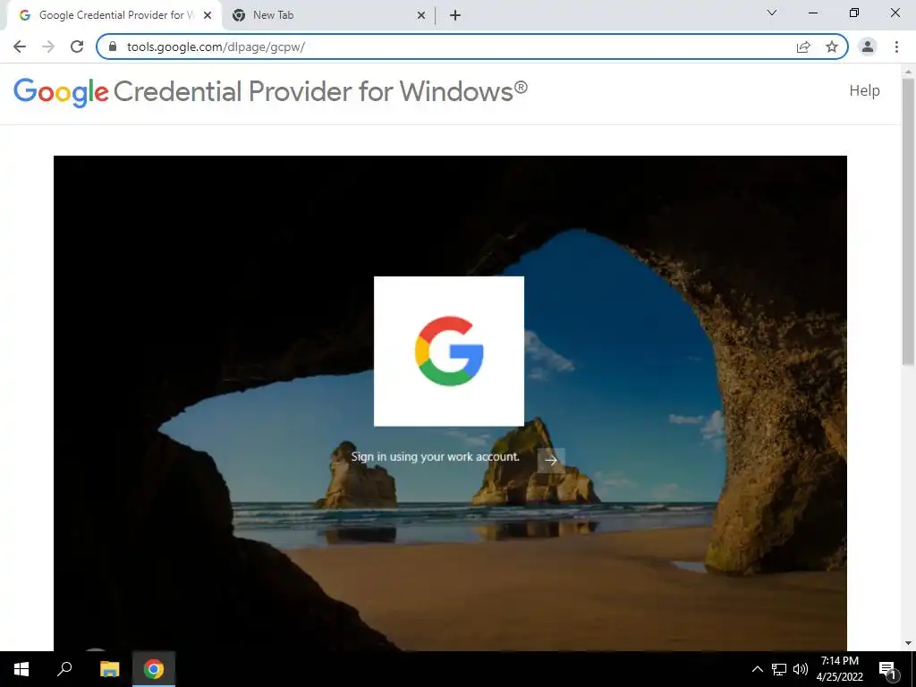The height and width of the screenshot is (687, 916).
Task: Click the sign-in arrow button
Action: [x=551, y=461]
